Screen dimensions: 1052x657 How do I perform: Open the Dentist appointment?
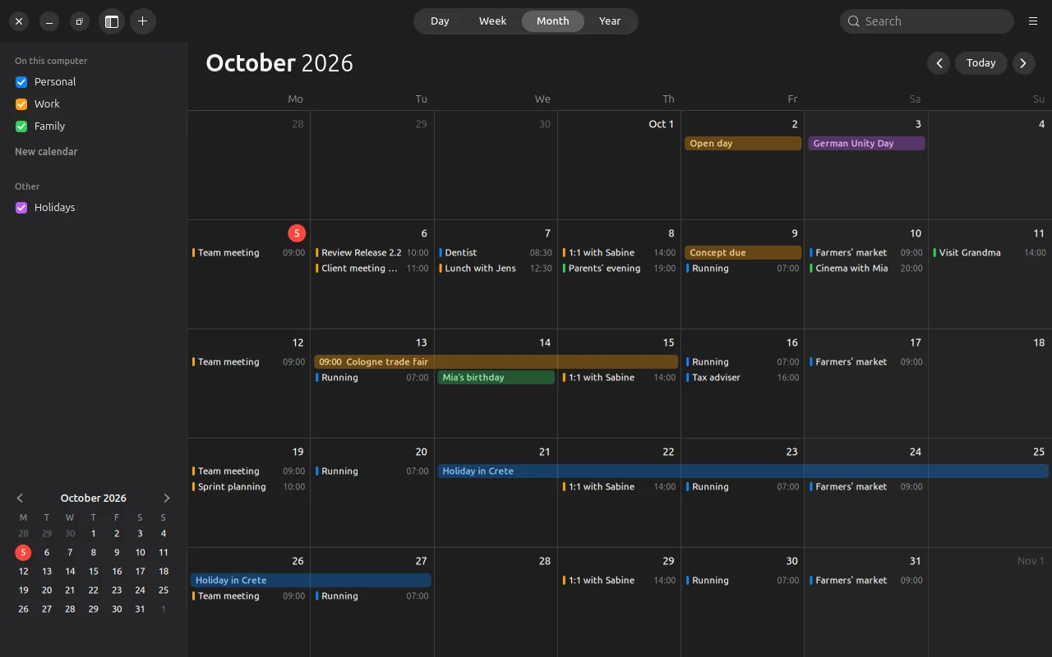click(496, 253)
